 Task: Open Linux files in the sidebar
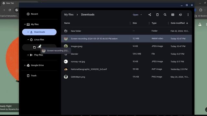point(39,40)
